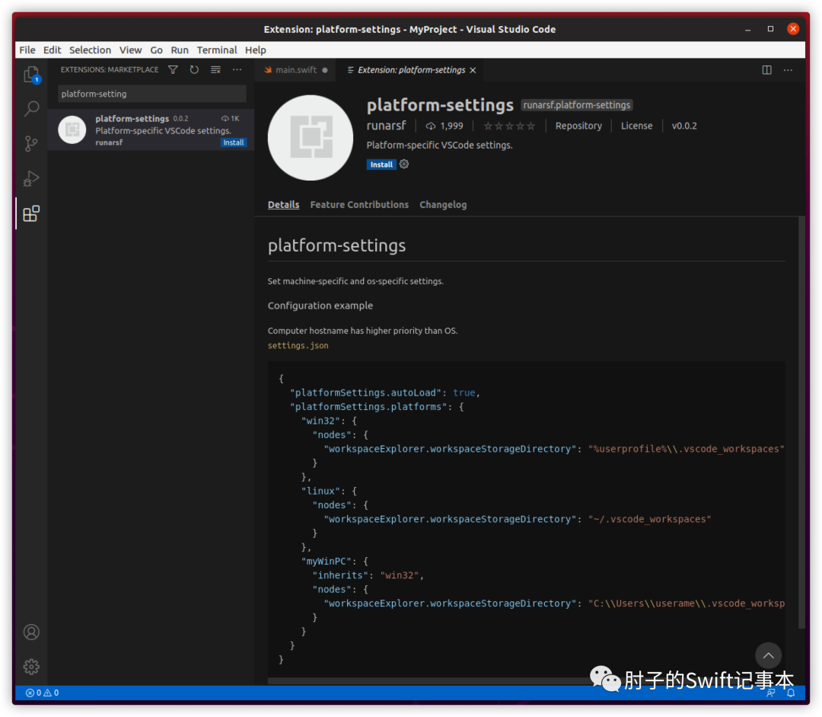Install platform-settings from the details page
Viewport: 822px width, 717px height.
coord(381,165)
